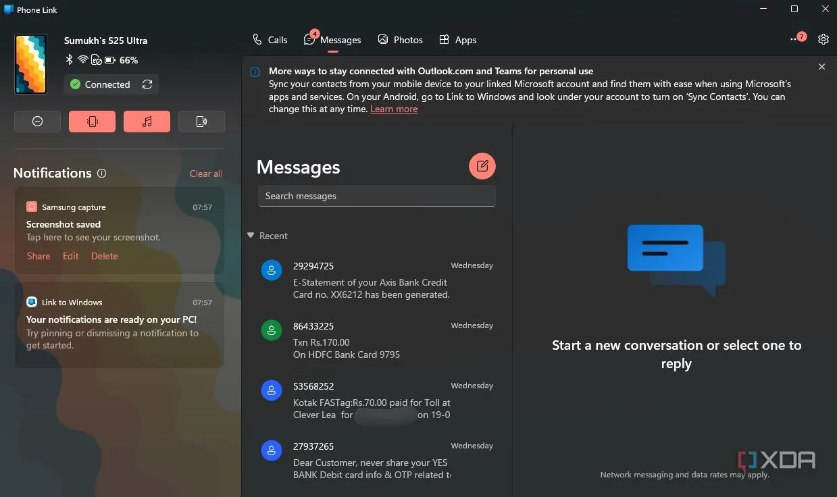The height and width of the screenshot is (497, 837).
Task: Click the Notifications info icon
Action: pos(102,174)
